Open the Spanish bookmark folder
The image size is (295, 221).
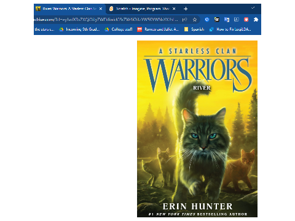(194, 29)
